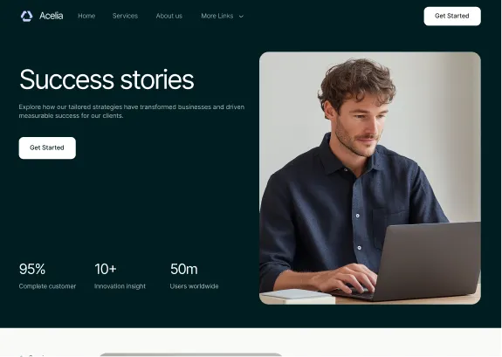Click the man with laptop image
The image size is (502, 357).
click(370, 178)
